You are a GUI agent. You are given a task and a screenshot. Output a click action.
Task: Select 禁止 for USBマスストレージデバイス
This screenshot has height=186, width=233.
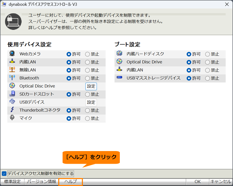(207, 78)
